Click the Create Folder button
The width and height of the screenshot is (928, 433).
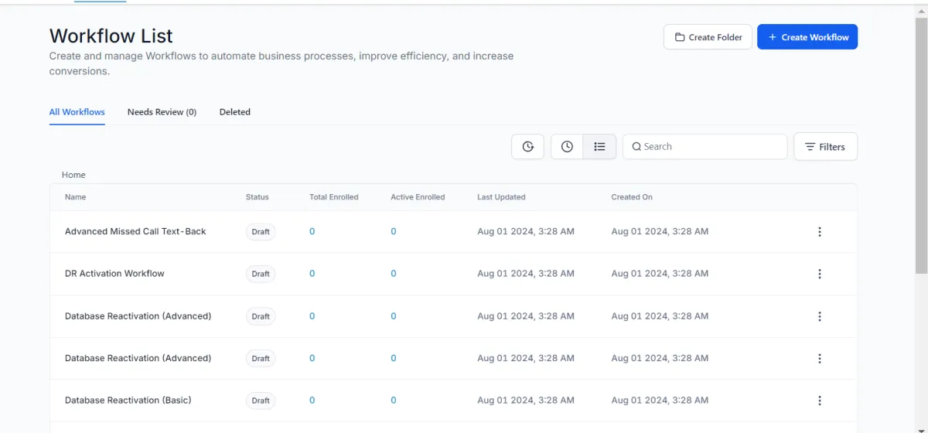708,37
